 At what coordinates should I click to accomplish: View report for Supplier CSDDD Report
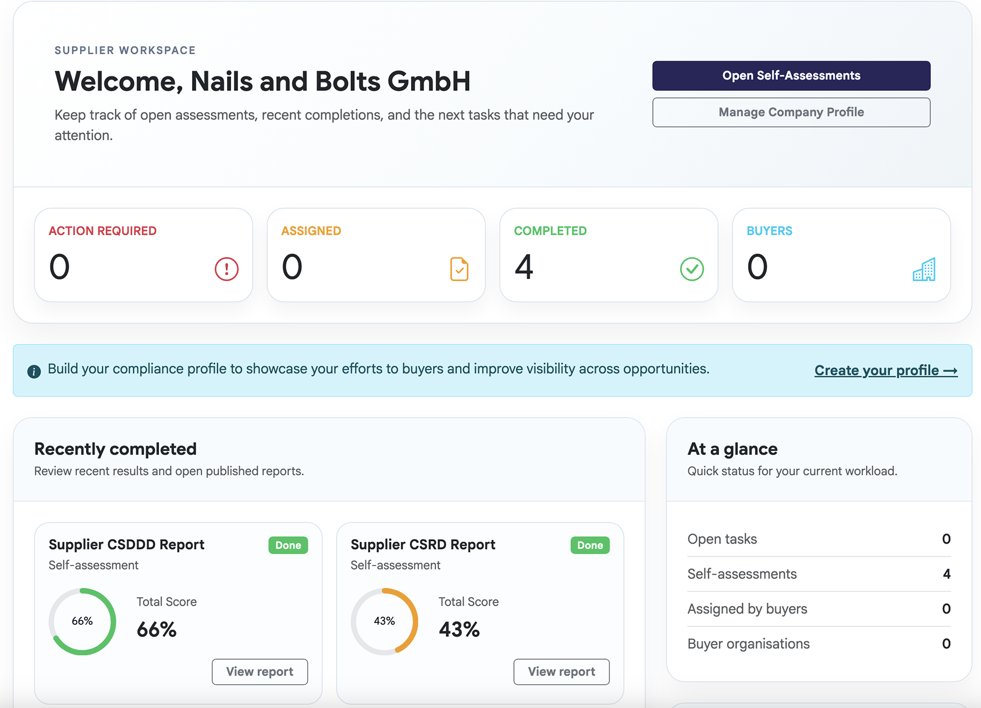(x=260, y=671)
